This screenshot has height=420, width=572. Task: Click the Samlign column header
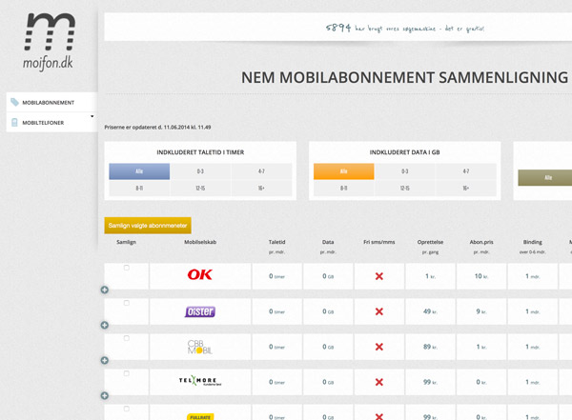point(126,242)
